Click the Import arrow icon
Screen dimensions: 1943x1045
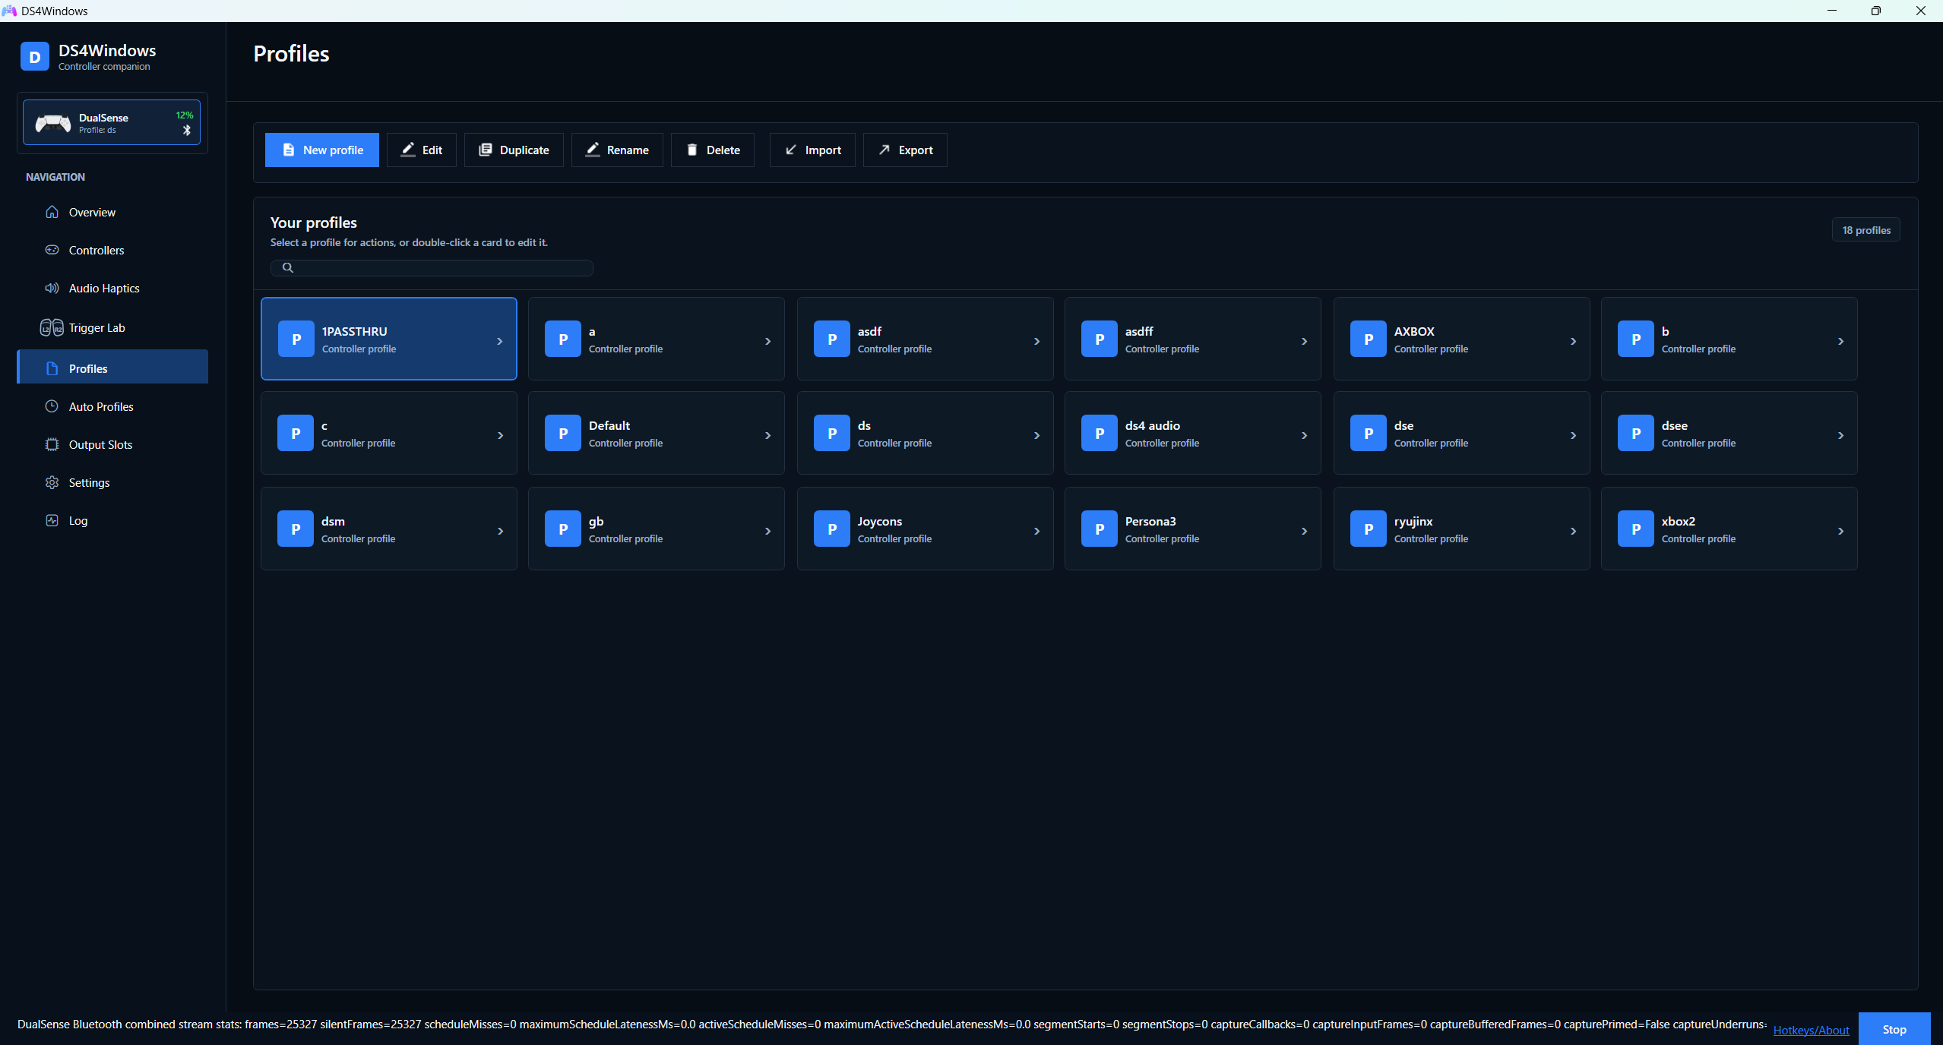(791, 150)
